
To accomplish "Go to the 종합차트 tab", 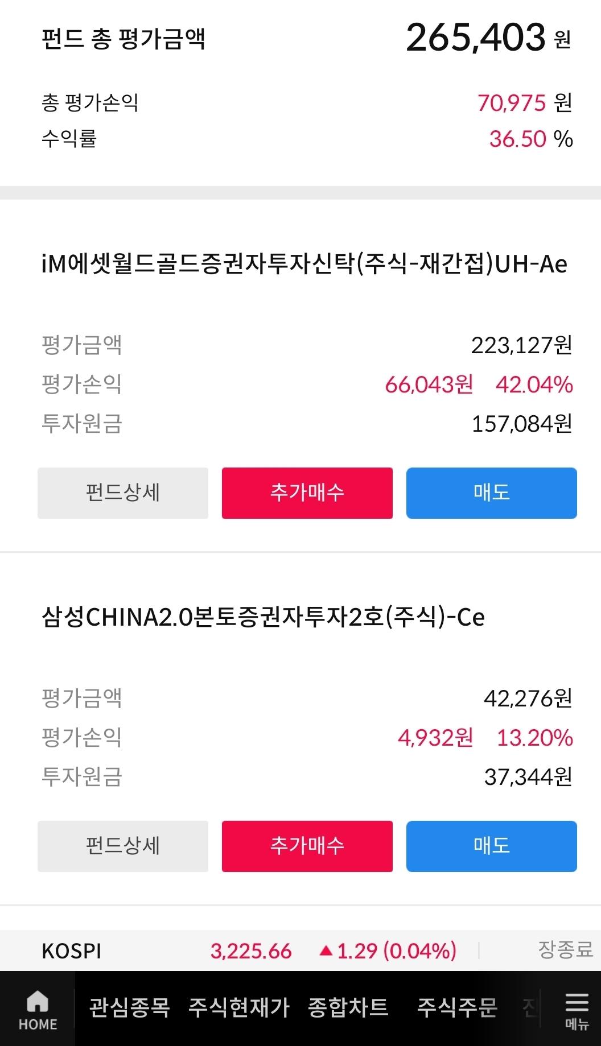I will 348,1008.
